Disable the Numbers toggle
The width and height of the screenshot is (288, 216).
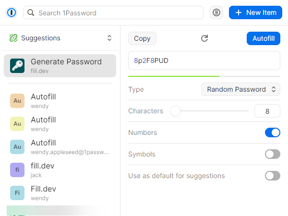272,132
